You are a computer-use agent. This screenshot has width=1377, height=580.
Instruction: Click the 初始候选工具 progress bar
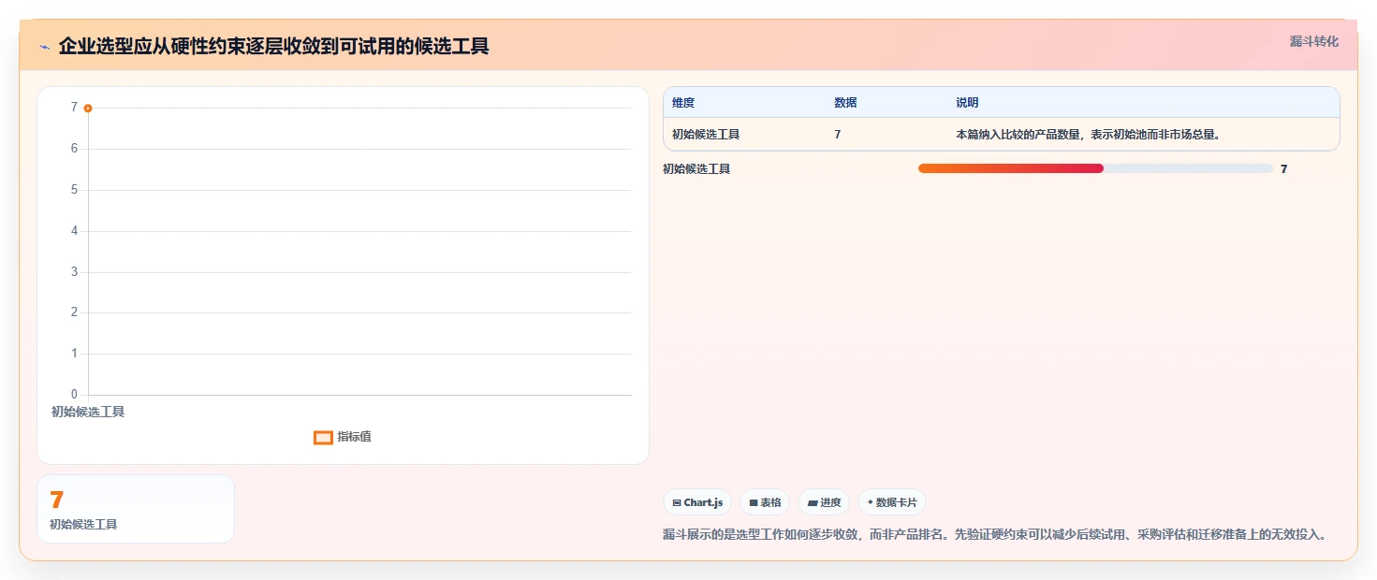point(1095,168)
